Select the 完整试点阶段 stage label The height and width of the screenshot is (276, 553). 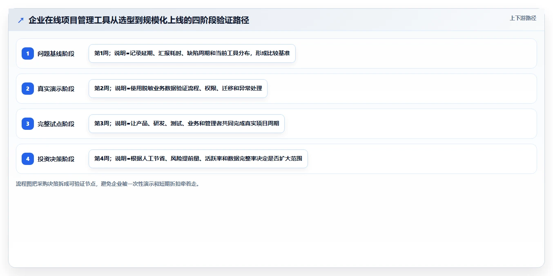coord(56,124)
